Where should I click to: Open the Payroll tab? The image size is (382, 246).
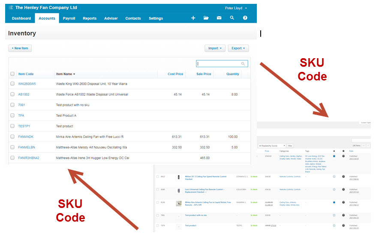point(69,18)
